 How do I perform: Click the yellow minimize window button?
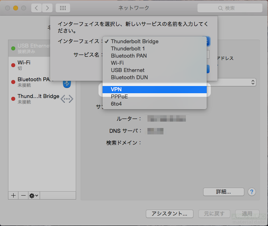(x=16, y=8)
